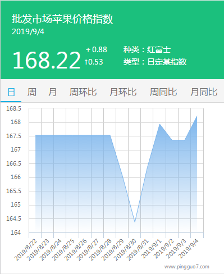Click the 类型：日定基指数 label
The image size is (224, 274).
point(155,62)
